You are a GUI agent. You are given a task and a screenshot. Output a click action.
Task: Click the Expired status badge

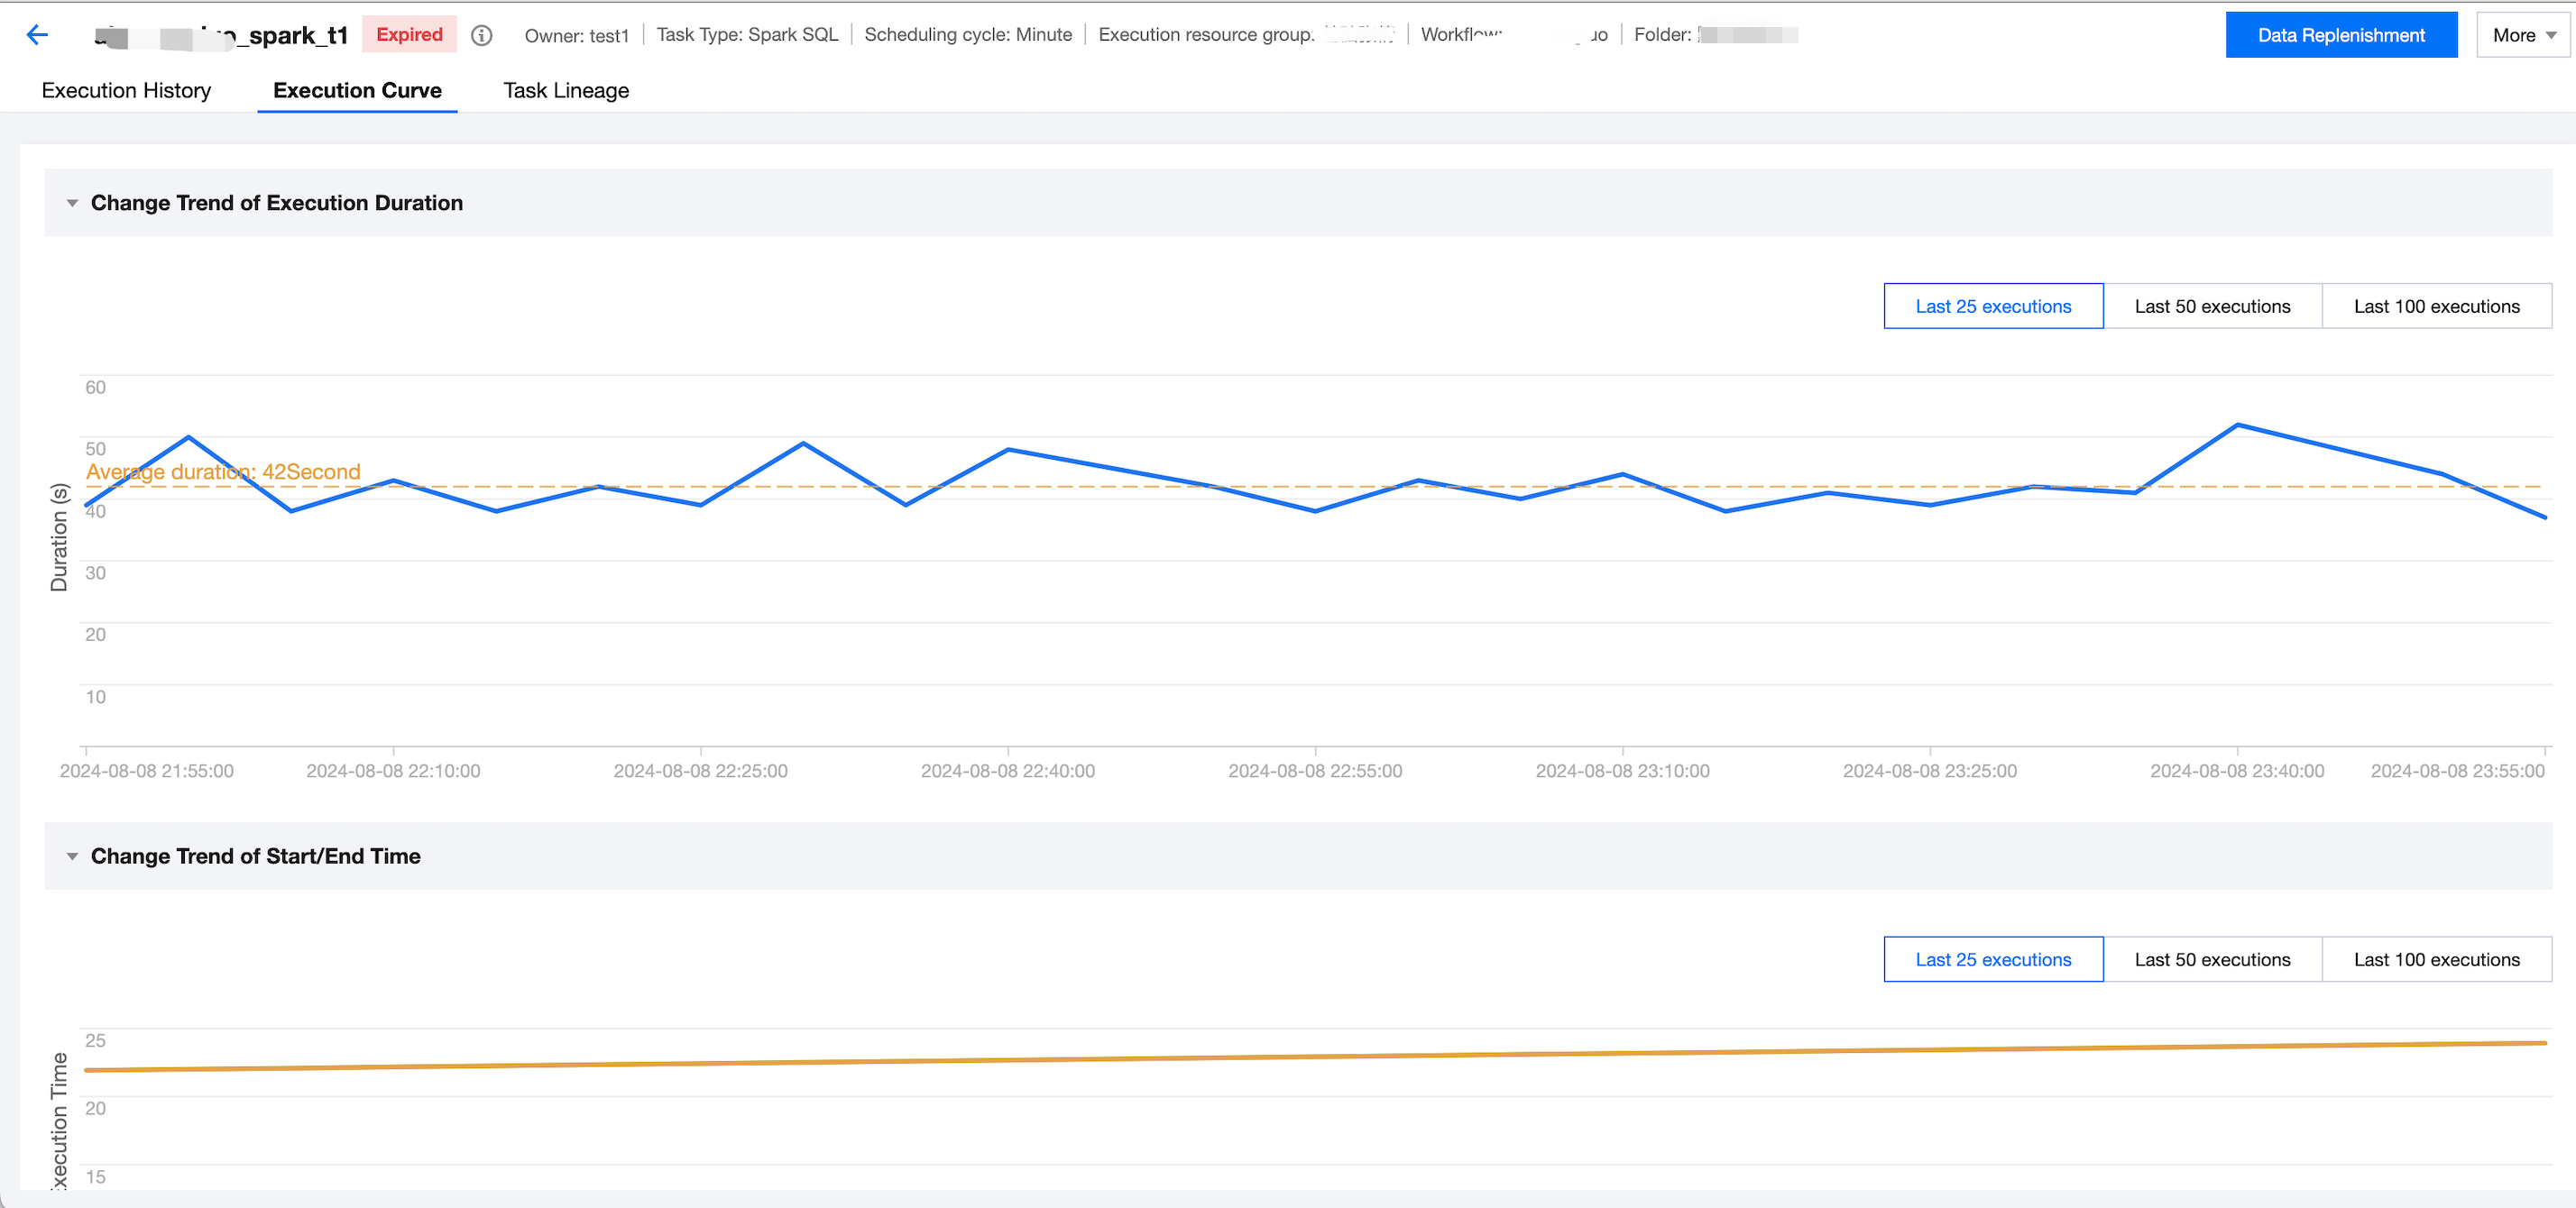[x=409, y=34]
